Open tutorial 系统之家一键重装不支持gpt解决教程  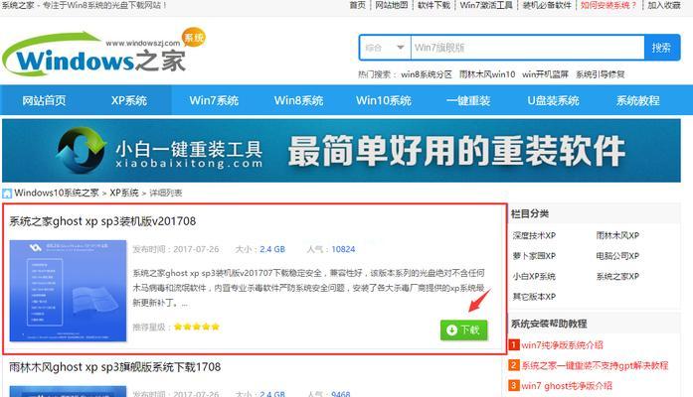pyautogui.click(x=595, y=365)
